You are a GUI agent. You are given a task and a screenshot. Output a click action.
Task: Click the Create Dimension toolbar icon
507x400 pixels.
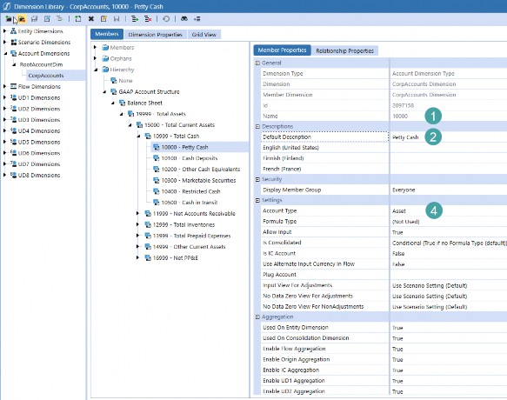click(x=8, y=19)
